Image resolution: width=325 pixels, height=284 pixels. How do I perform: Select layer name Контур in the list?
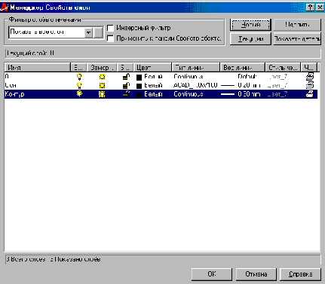pos(14,94)
